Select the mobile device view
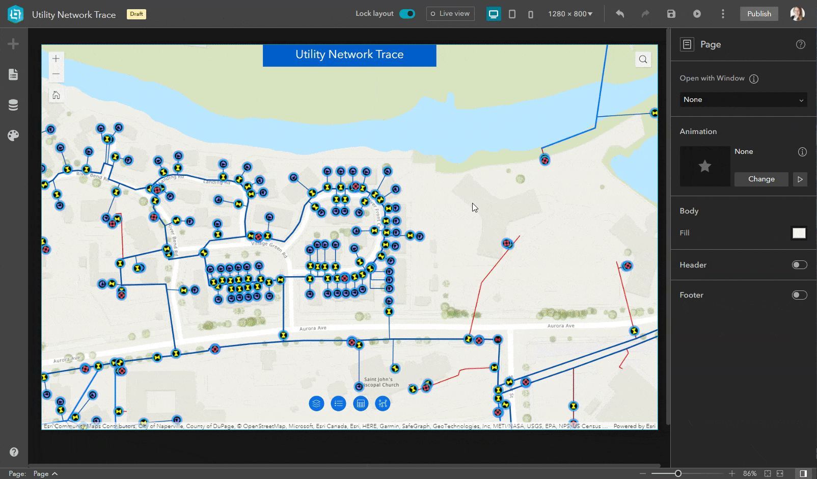The width and height of the screenshot is (817, 479). pyautogui.click(x=531, y=14)
